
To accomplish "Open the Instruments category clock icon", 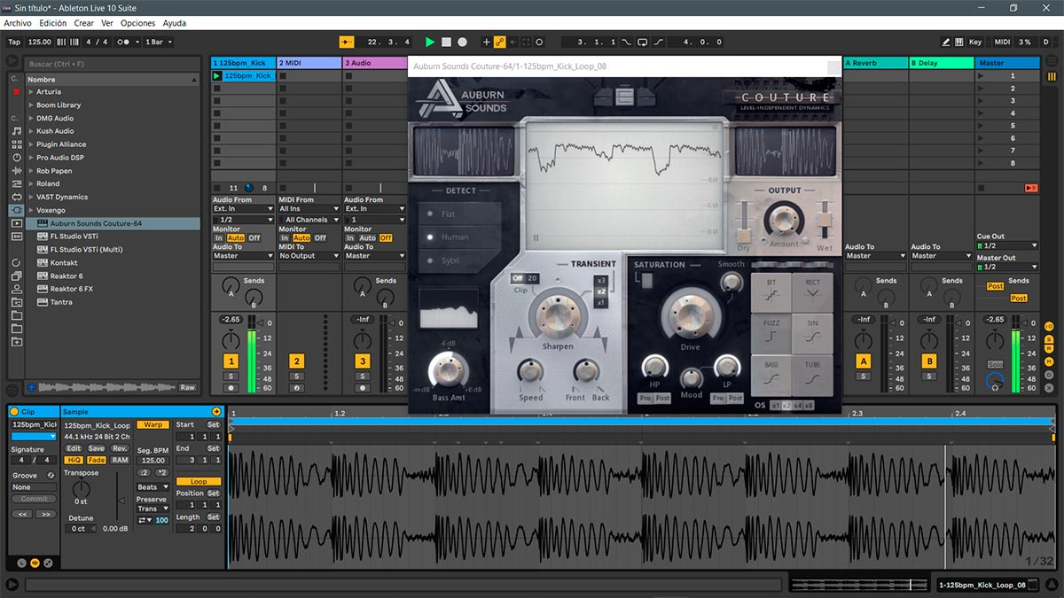I will click(16, 157).
